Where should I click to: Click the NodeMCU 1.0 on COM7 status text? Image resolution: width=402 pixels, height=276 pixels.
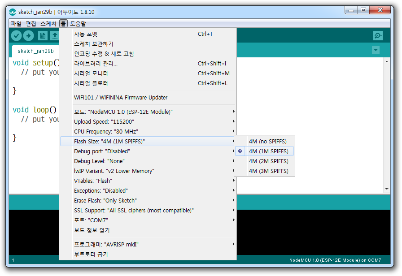[335, 260]
